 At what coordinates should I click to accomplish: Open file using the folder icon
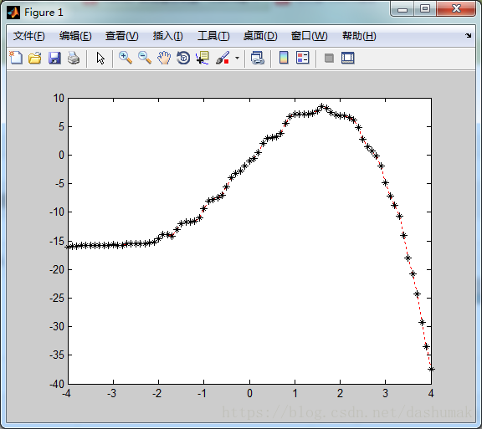pos(35,58)
